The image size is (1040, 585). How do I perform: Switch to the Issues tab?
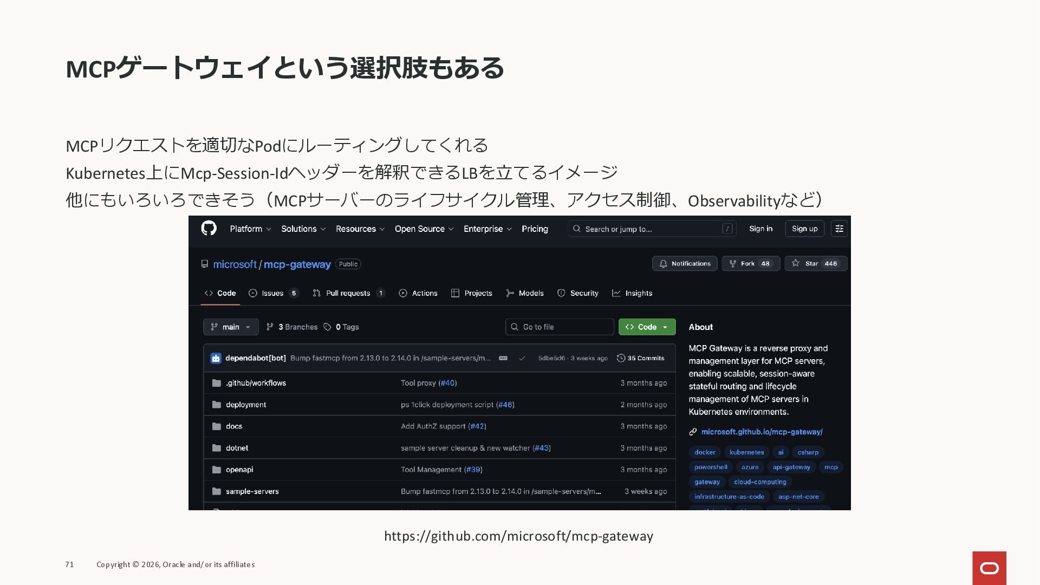[x=272, y=293]
